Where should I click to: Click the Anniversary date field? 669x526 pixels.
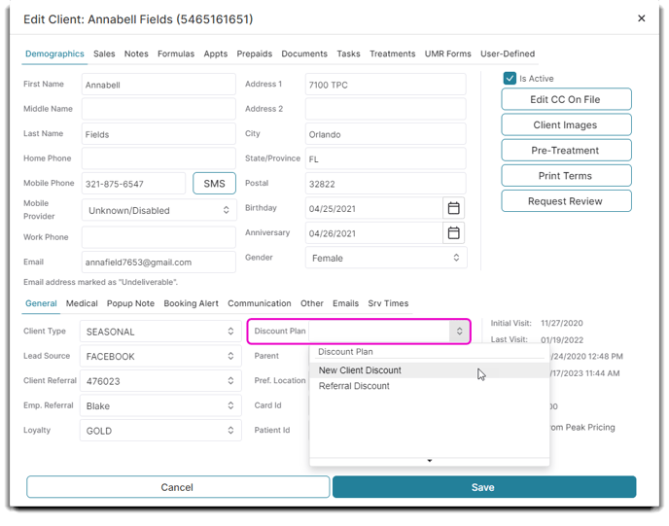(374, 233)
